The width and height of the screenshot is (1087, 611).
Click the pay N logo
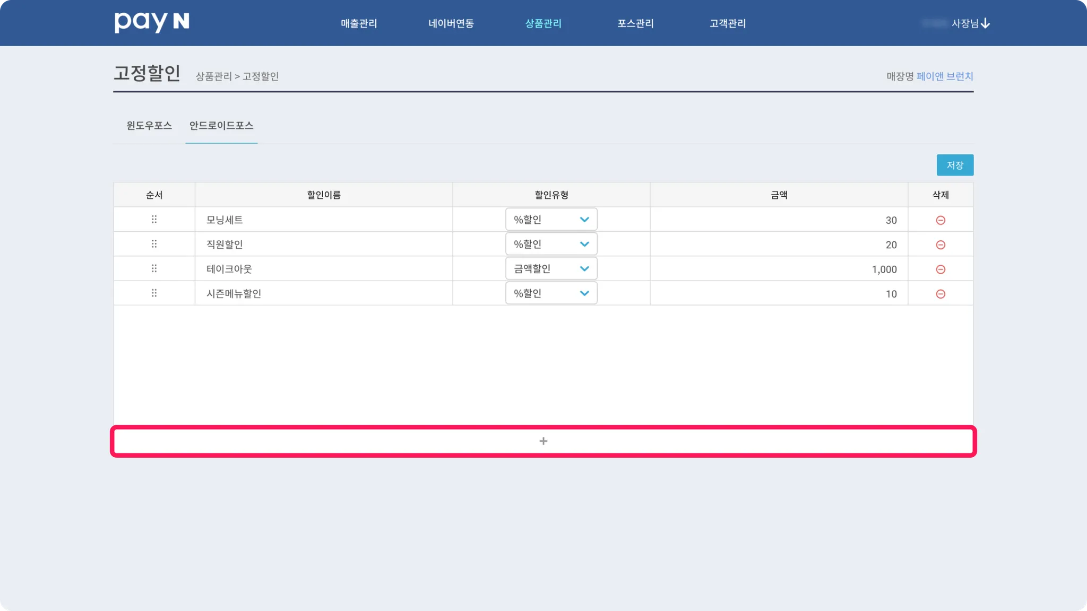(x=152, y=22)
